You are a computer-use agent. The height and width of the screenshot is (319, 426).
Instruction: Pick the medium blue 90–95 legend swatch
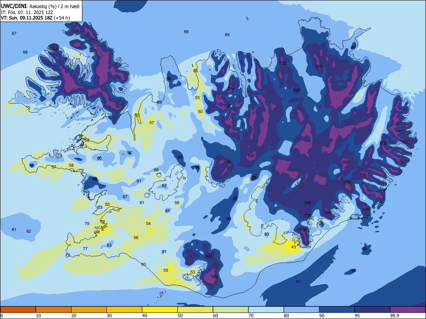337,310
